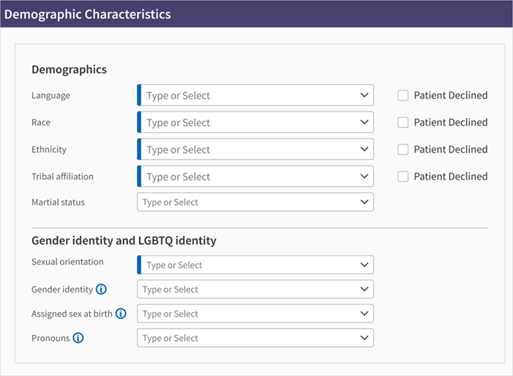The height and width of the screenshot is (376, 513).
Task: Check Patient Declined for Language
Action: 403,95
